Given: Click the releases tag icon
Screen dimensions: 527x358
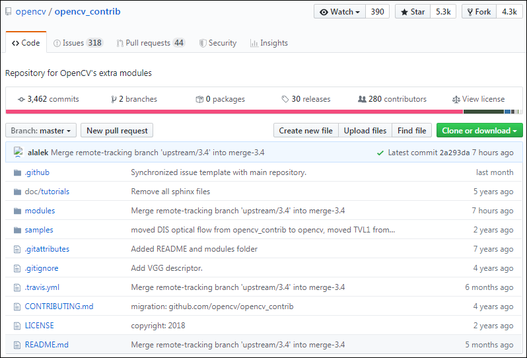Looking at the screenshot, I should 285,99.
